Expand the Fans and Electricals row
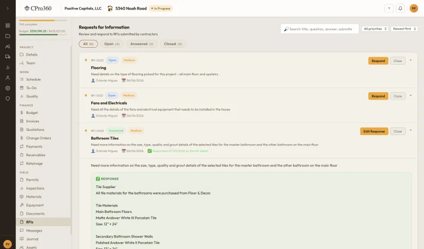 point(410,95)
